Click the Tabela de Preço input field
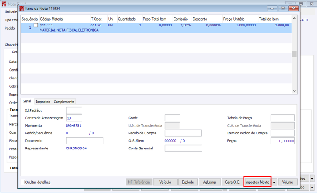Viewport: 317px width, 193px height. 283,118
